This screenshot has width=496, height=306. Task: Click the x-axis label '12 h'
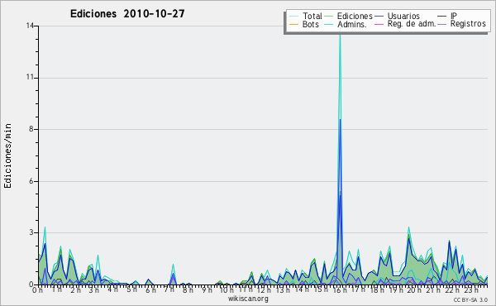pyautogui.click(x=263, y=289)
